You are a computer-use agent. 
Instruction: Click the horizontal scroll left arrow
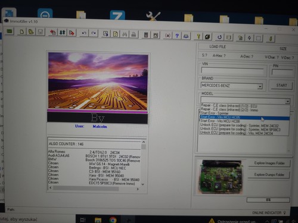tap(50, 188)
